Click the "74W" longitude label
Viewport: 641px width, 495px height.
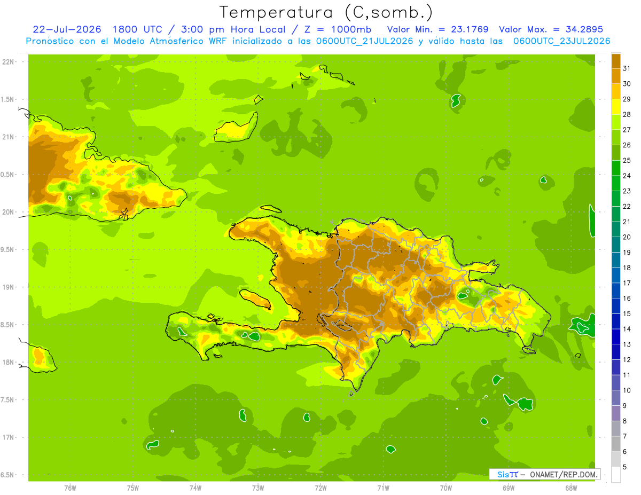pos(196,488)
